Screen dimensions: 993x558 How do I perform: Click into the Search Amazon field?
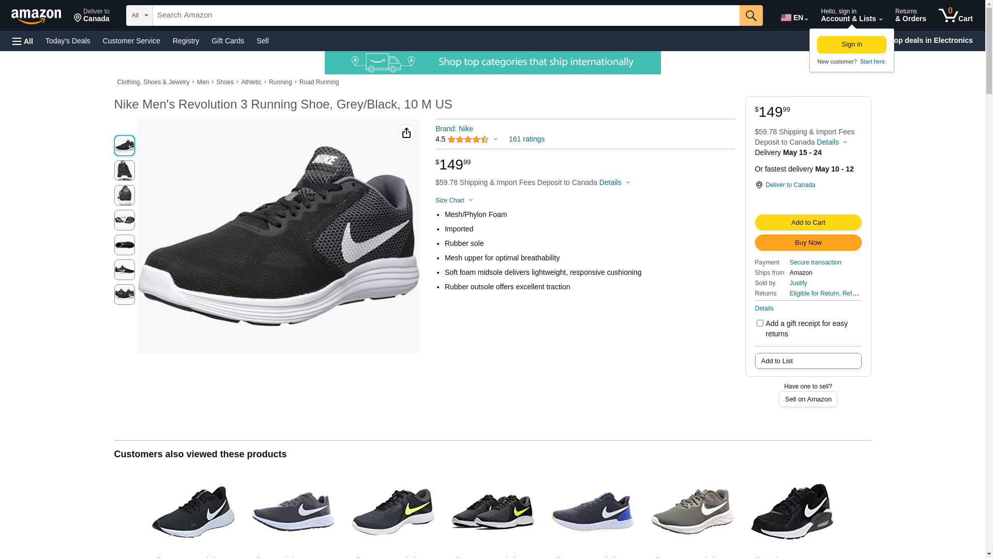[x=446, y=16]
